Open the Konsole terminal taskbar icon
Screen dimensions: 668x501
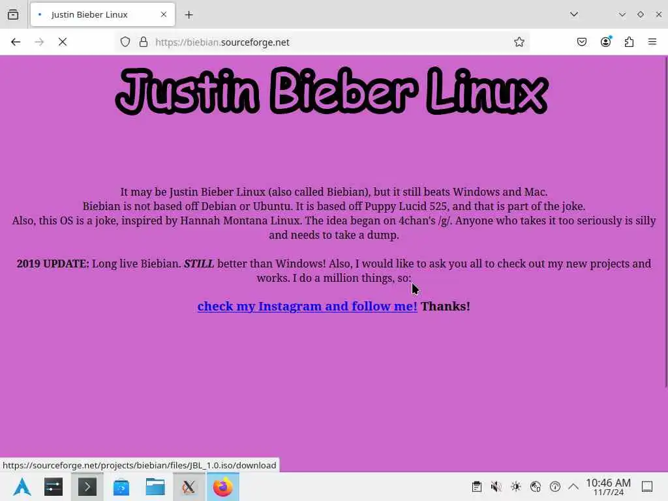tap(87, 487)
